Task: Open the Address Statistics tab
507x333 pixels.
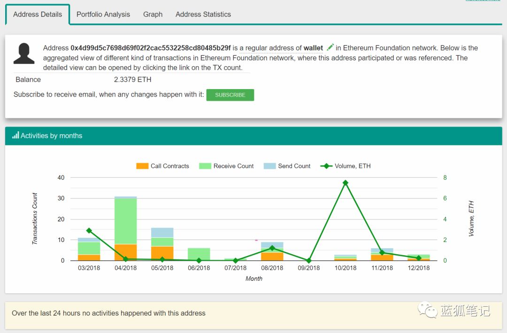Action: (203, 14)
